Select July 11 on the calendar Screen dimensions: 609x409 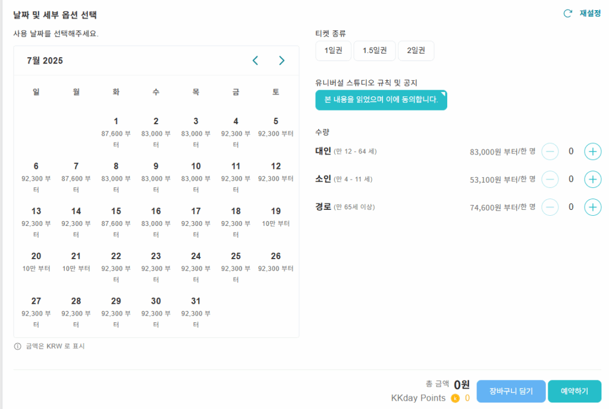click(236, 177)
